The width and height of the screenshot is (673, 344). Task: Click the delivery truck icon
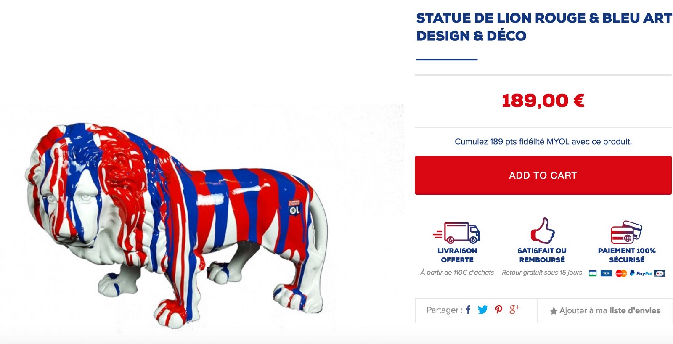tap(456, 233)
